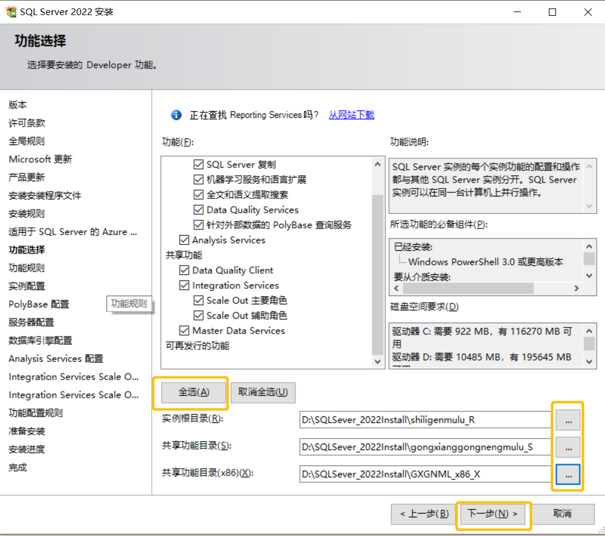The image size is (605, 536).
Task: Edit the 实例根目录 path field
Action: pos(425,420)
